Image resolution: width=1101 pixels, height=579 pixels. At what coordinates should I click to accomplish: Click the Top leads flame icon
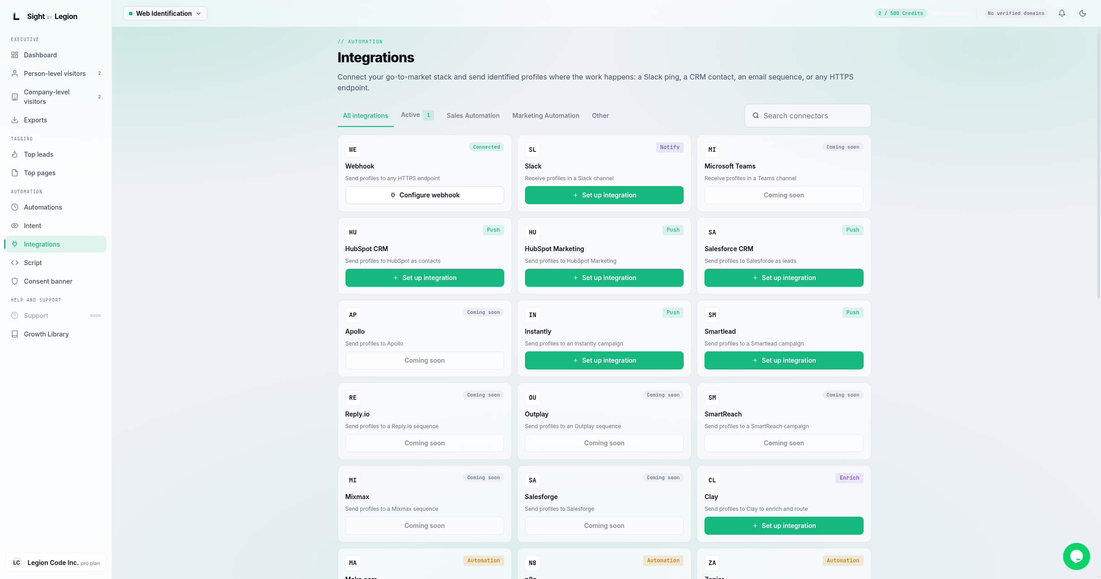[x=15, y=154]
